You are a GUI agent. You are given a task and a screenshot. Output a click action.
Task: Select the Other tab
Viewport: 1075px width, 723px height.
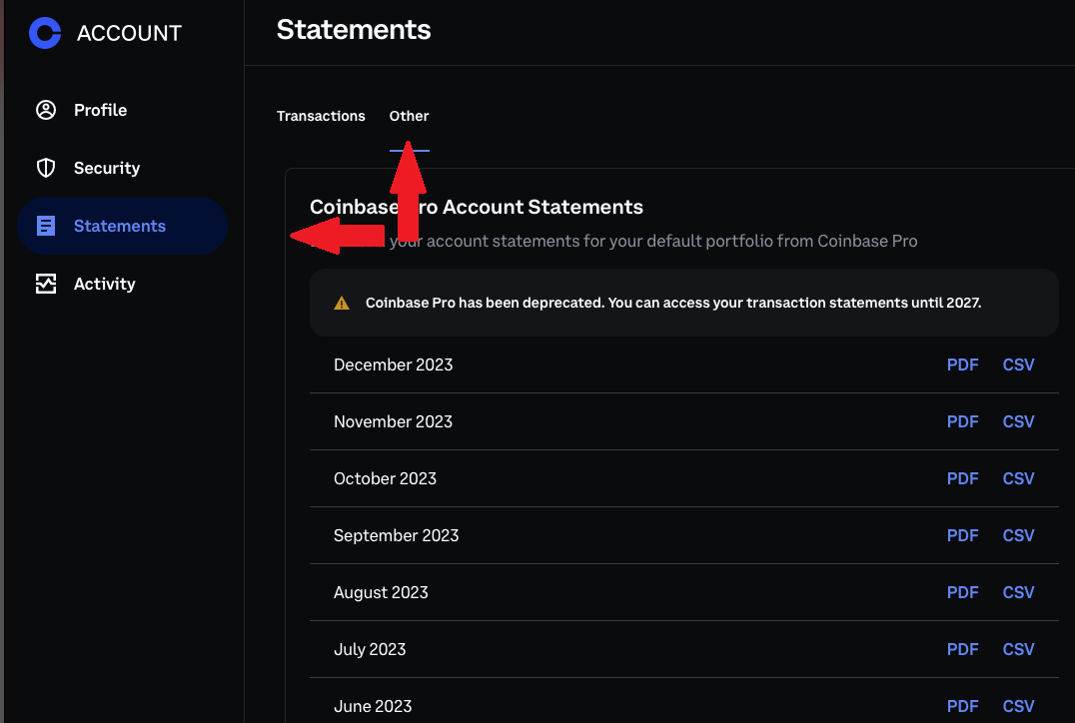pos(409,116)
